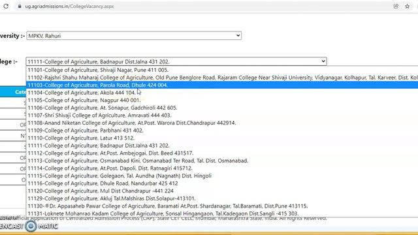The image size is (418, 235).
Task: Choose 11110-College of Agriculture, Latur
Action: click(222, 138)
